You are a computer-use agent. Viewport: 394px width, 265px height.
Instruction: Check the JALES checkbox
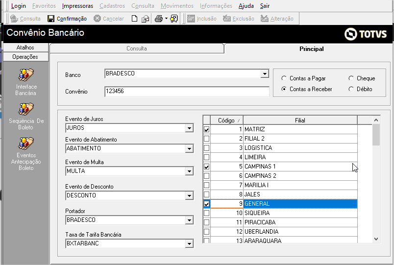(x=206, y=194)
